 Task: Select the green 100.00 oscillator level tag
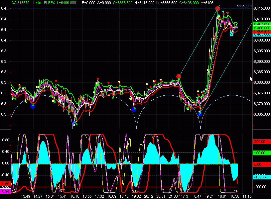262,153
